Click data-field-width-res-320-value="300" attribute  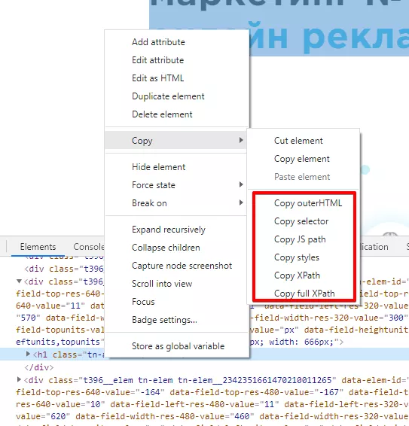pyautogui.click(x=328, y=318)
